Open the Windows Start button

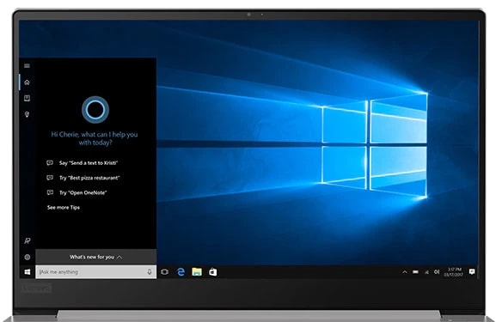pos(28,271)
